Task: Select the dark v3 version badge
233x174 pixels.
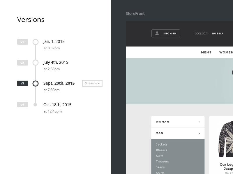Action: tap(22, 84)
